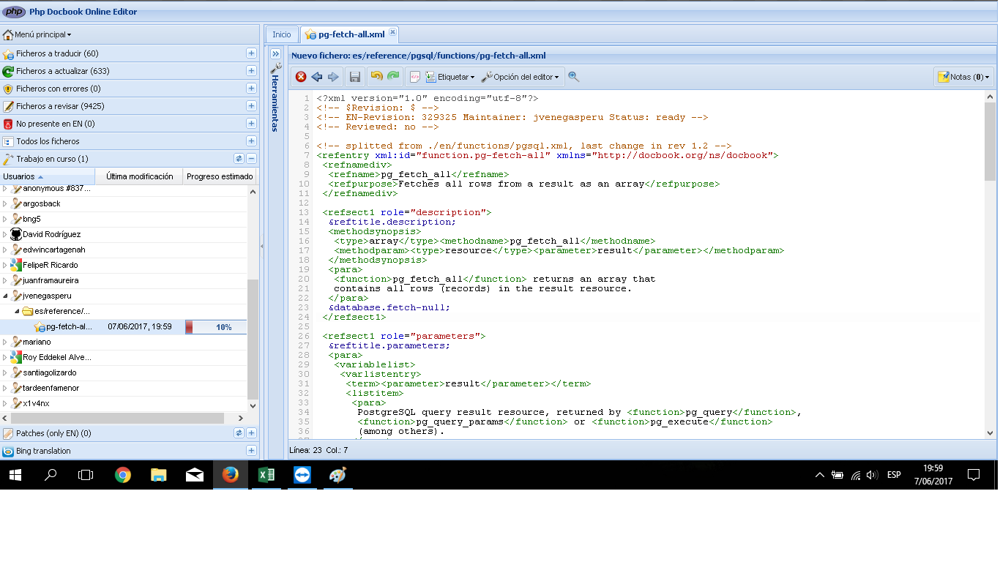The height and width of the screenshot is (562, 1000).
Task: Open the Menú principal menu
Action: 38,34
